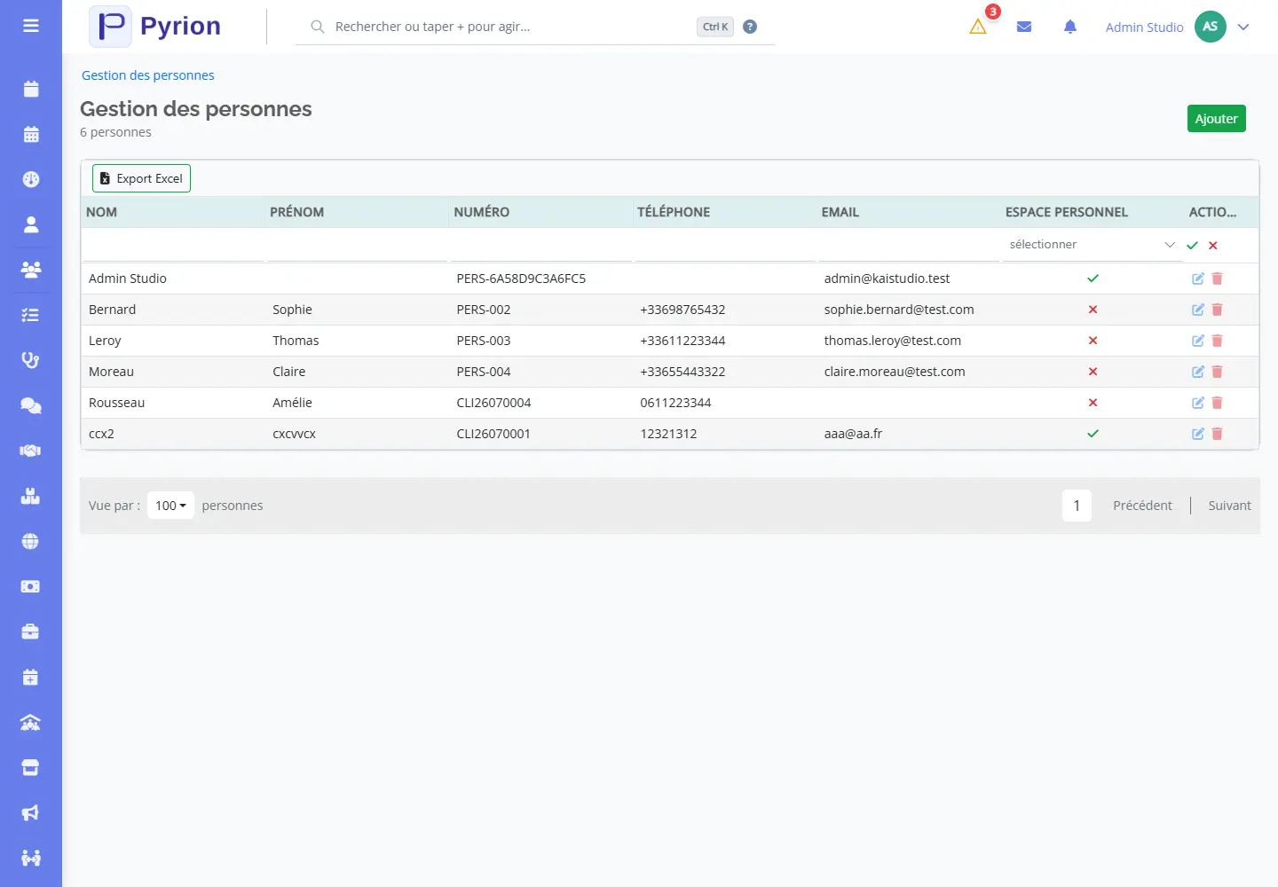
Task: Delete the Rousseau row
Action: [1218, 403]
